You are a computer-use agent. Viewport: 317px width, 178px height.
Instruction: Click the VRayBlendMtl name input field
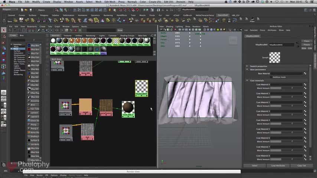[281, 44]
